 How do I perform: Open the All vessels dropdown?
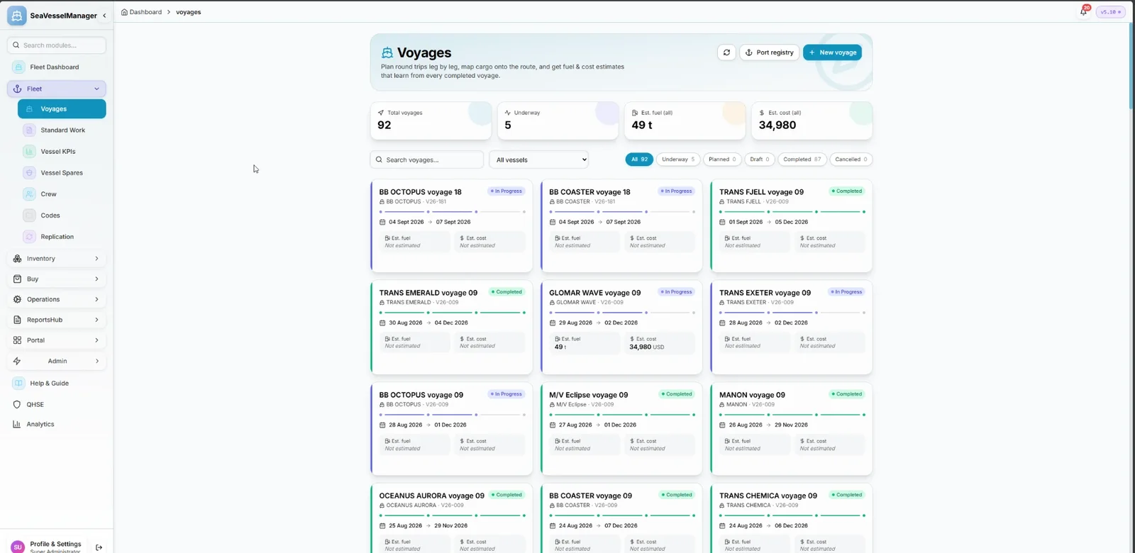[x=539, y=160]
